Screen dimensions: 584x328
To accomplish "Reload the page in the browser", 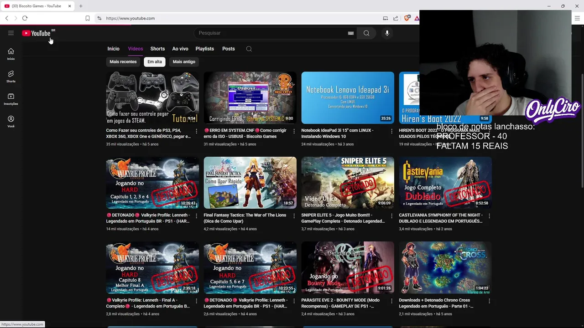I will pos(25,18).
